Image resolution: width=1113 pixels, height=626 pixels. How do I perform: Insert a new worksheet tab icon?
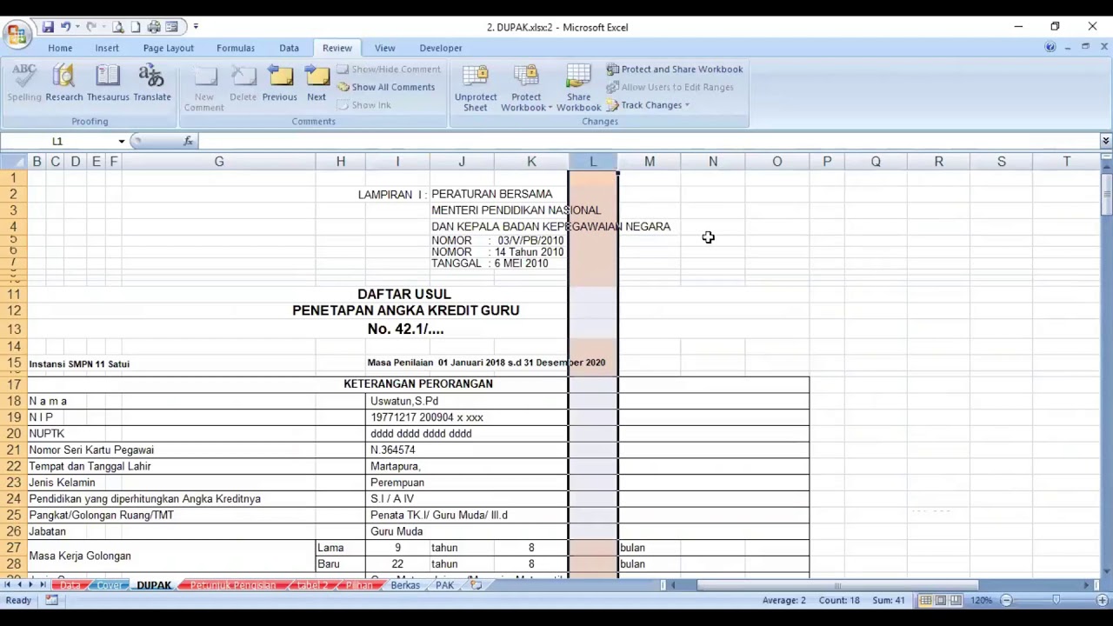coord(476,585)
